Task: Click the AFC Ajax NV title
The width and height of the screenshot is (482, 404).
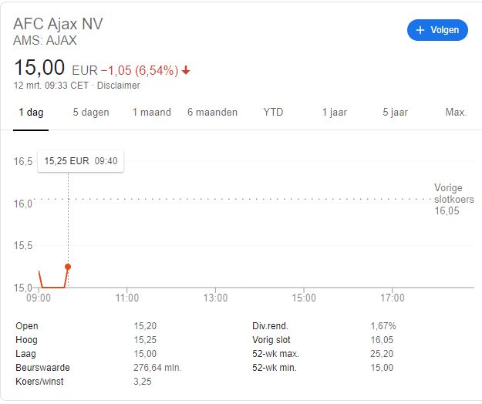Action: click(x=58, y=24)
